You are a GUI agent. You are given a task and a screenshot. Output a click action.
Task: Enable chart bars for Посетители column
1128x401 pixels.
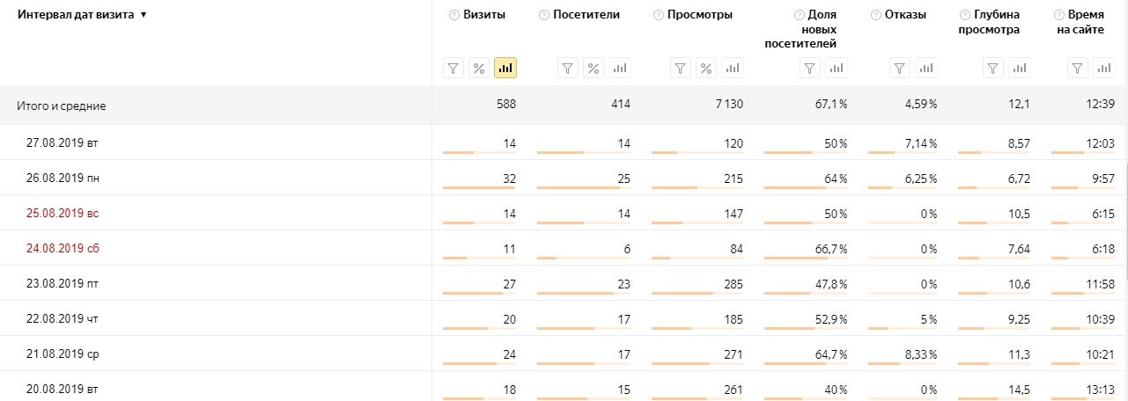[x=620, y=69]
